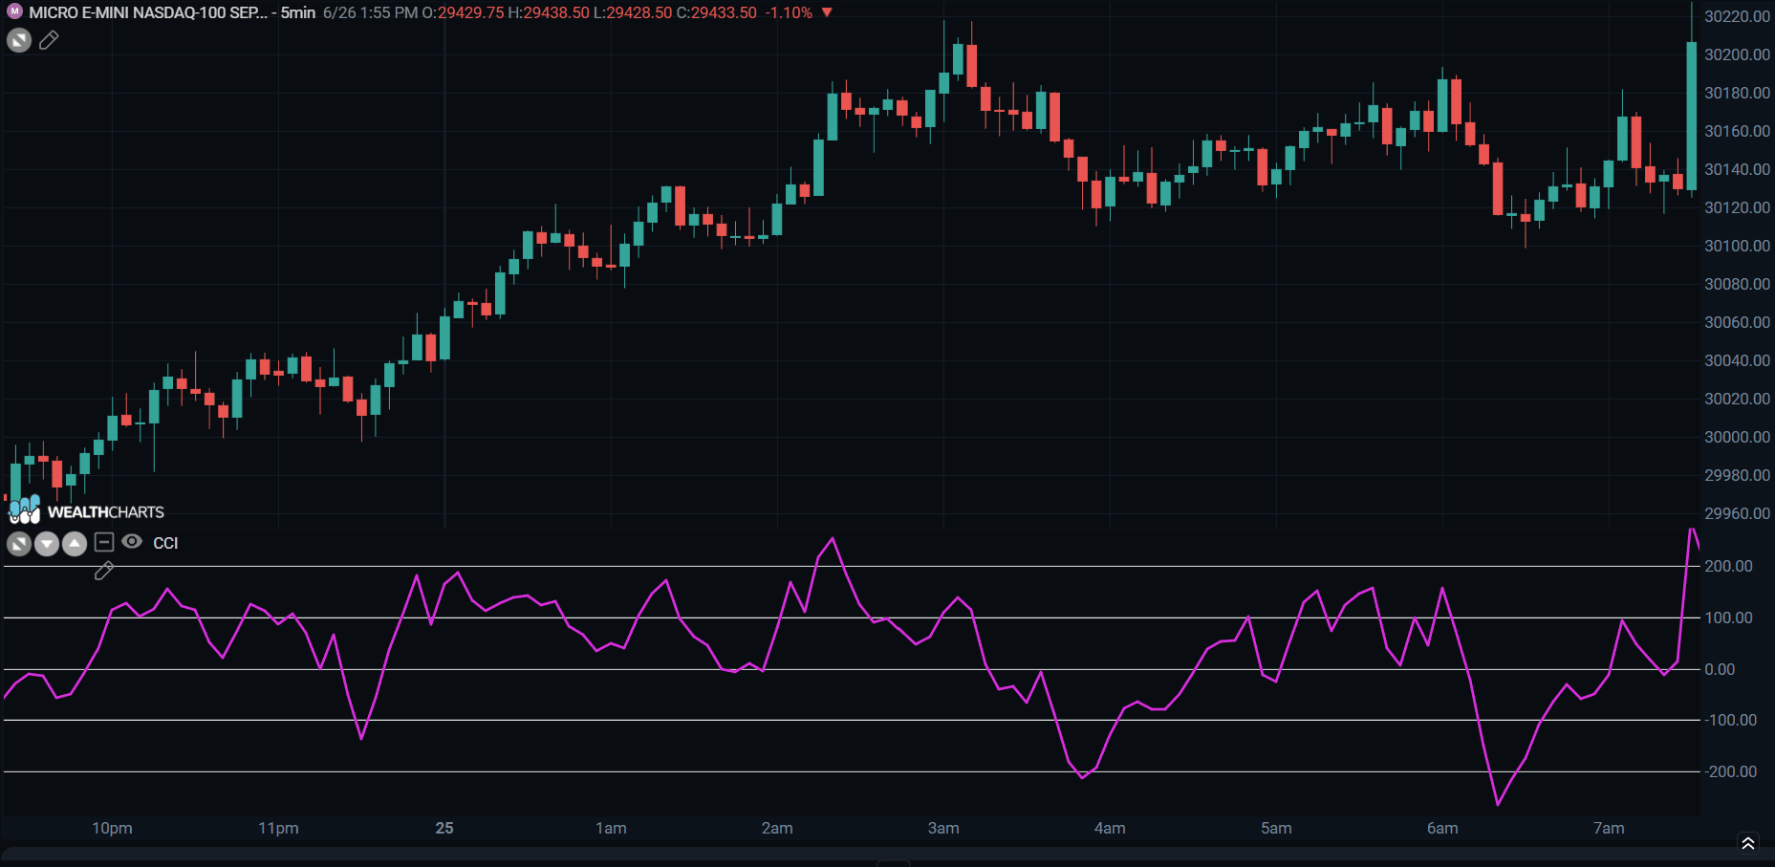
Task: Click the 5min timeframe label
Action: point(298,12)
